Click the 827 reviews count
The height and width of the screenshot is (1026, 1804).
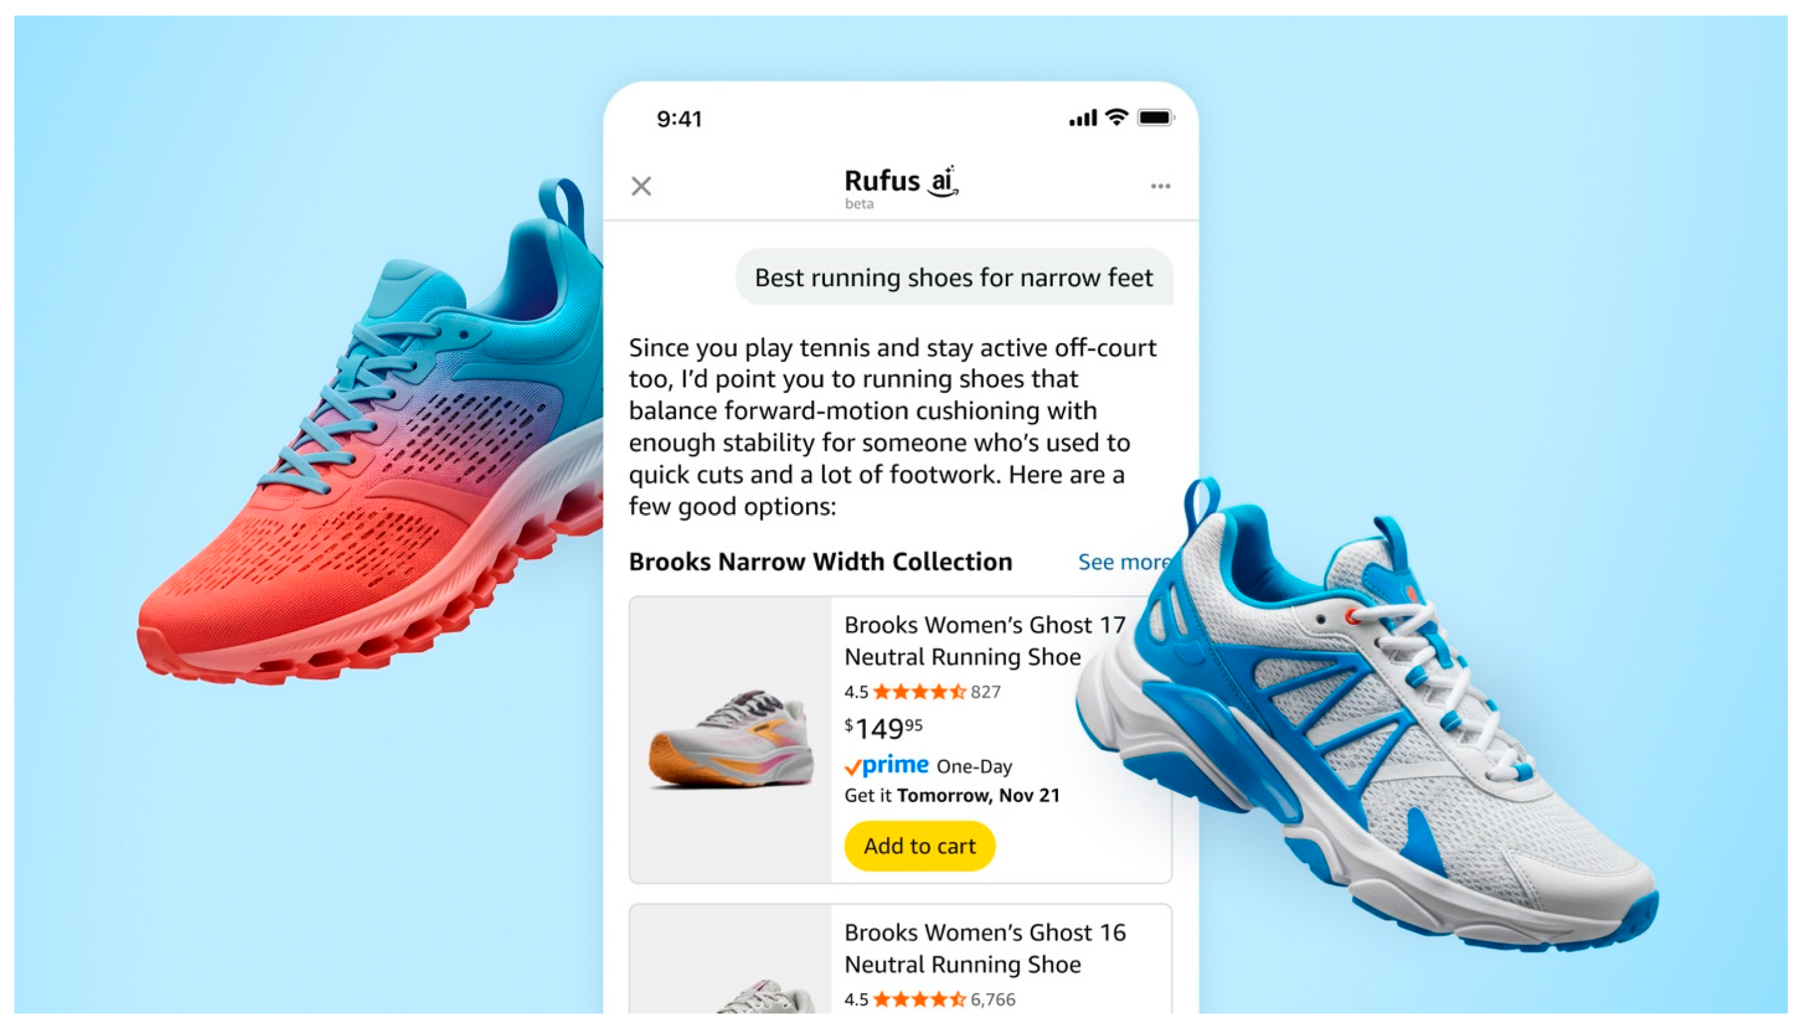[x=985, y=692]
